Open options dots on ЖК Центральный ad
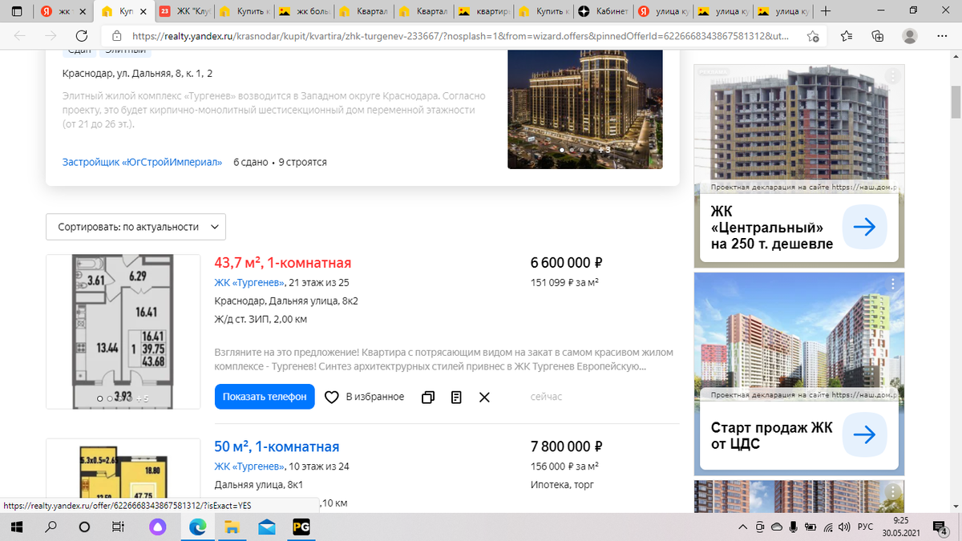The image size is (962, 541). 892,77
